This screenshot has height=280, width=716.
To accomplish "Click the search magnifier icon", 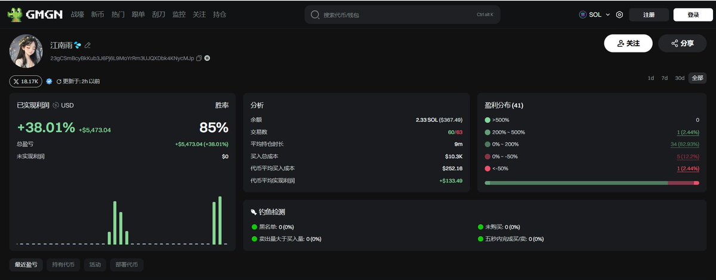I will pyautogui.click(x=316, y=14).
